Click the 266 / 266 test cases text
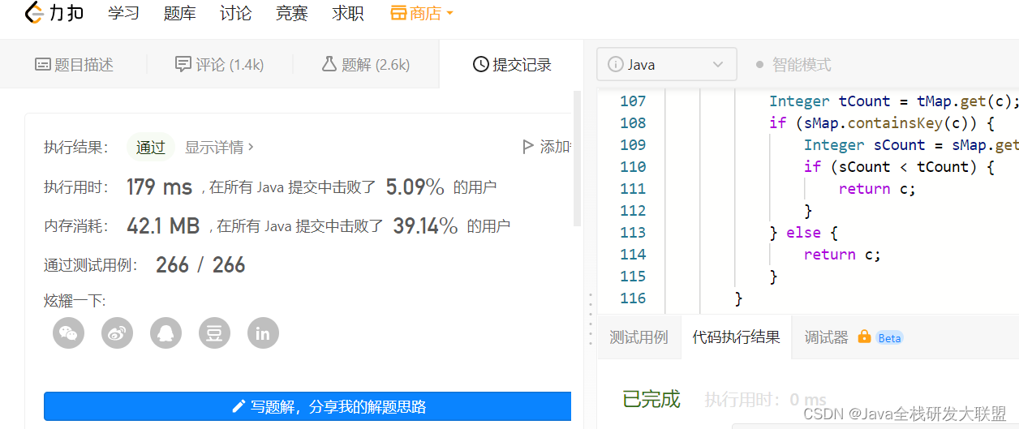 pos(200,265)
